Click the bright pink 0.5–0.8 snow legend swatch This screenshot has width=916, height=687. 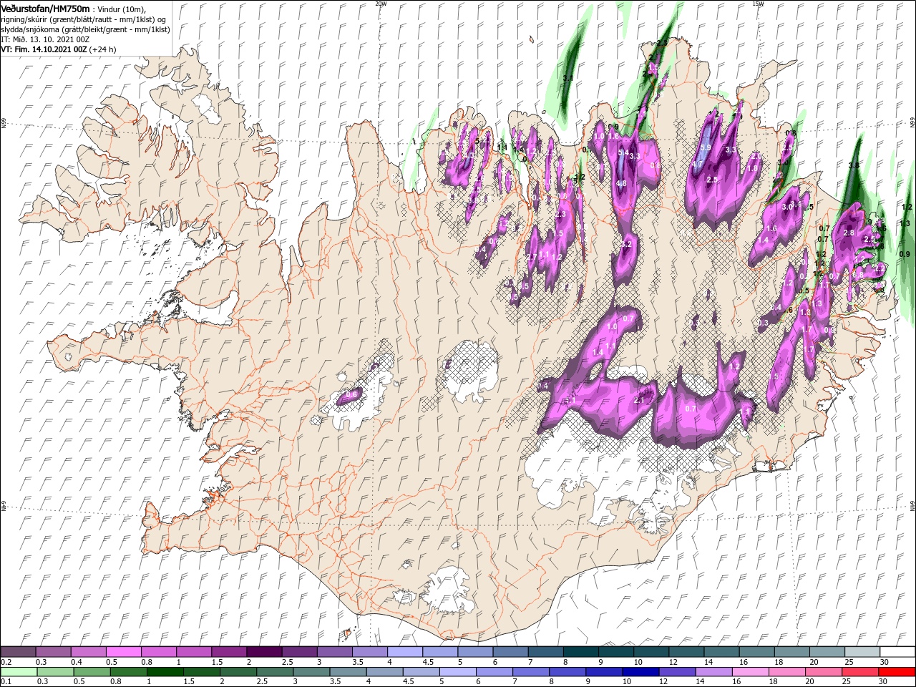click(x=123, y=652)
